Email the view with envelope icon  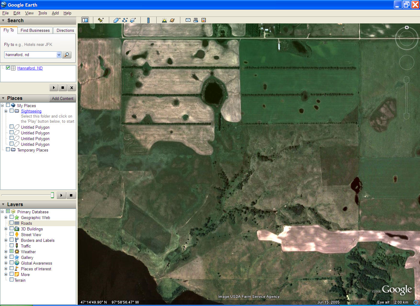(188, 20)
